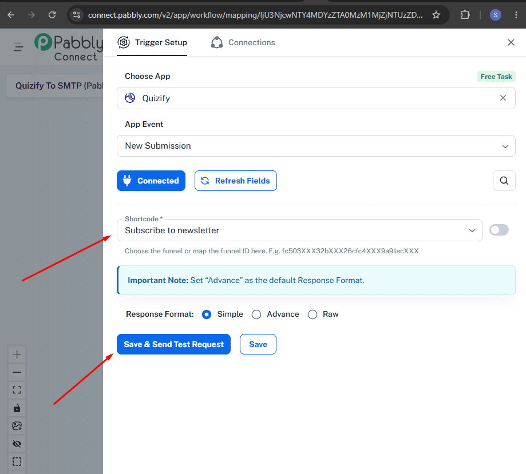Image resolution: width=526 pixels, height=474 pixels.
Task: Zoom in the workflow canvas
Action: click(17, 354)
